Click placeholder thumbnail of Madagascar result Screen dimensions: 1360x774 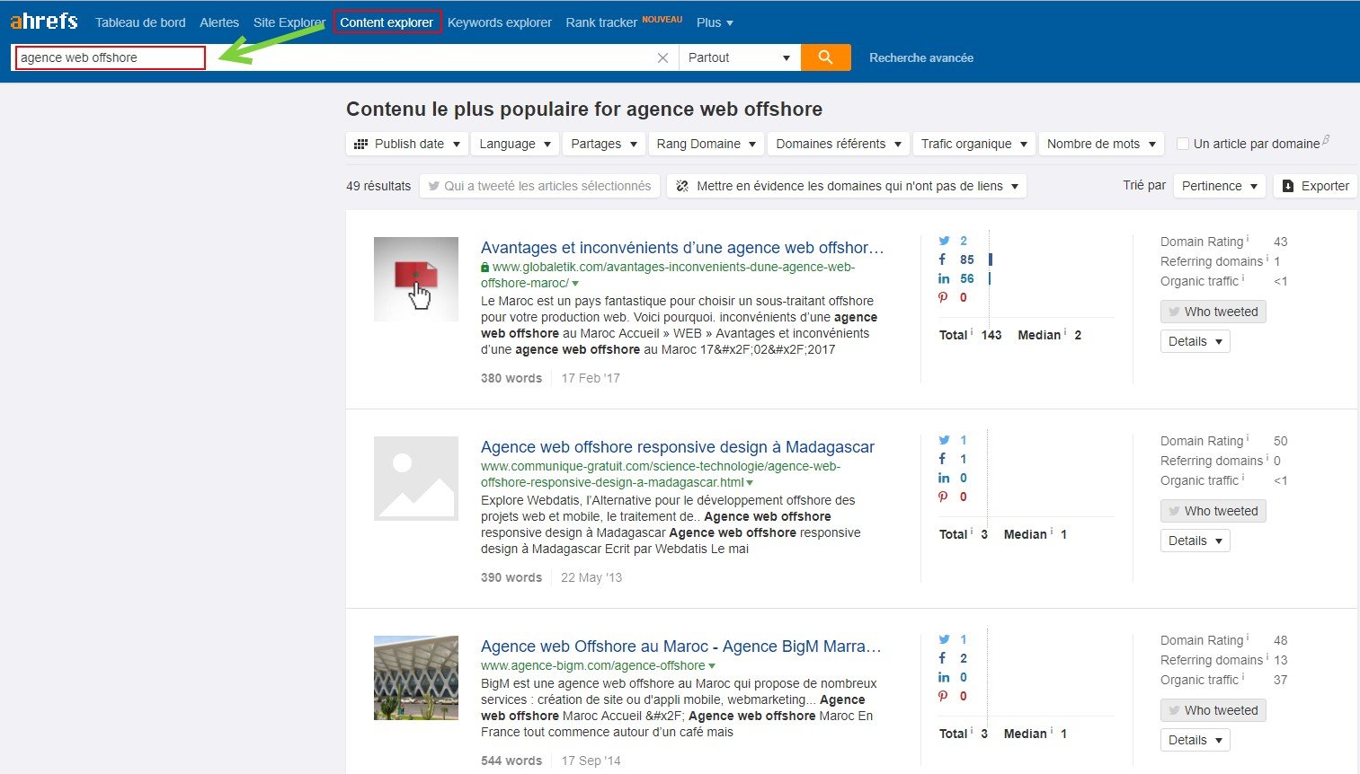click(416, 479)
